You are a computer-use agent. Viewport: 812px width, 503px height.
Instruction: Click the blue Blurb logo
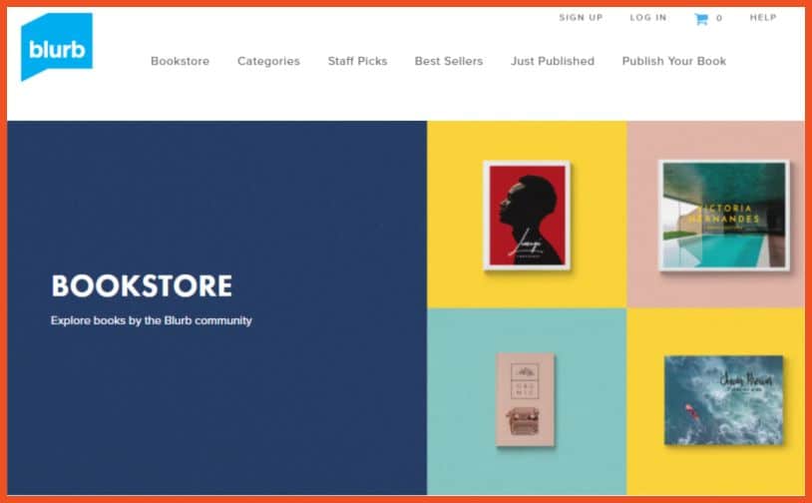pos(57,47)
